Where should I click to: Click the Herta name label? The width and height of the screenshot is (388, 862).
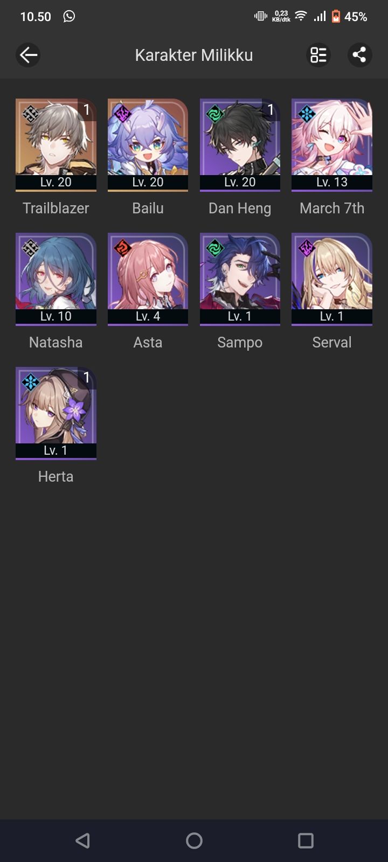pyautogui.click(x=56, y=476)
